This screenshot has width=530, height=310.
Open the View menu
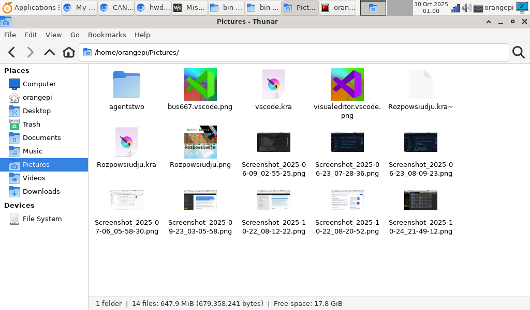pos(53,35)
